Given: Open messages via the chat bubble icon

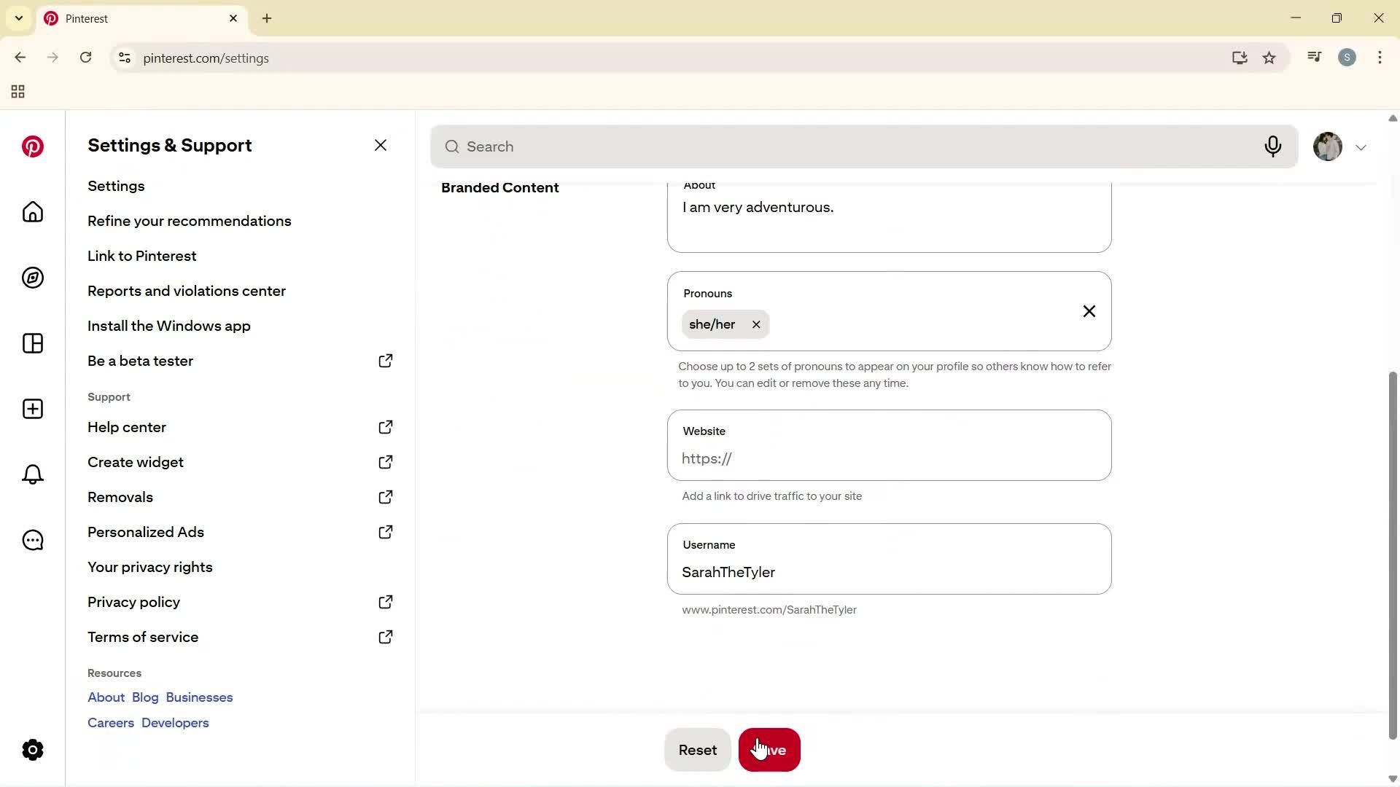Looking at the screenshot, I should (x=32, y=540).
